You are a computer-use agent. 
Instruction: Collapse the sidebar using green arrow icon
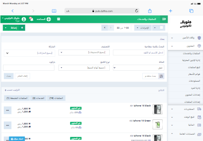pyautogui.click(x=164, y=19)
